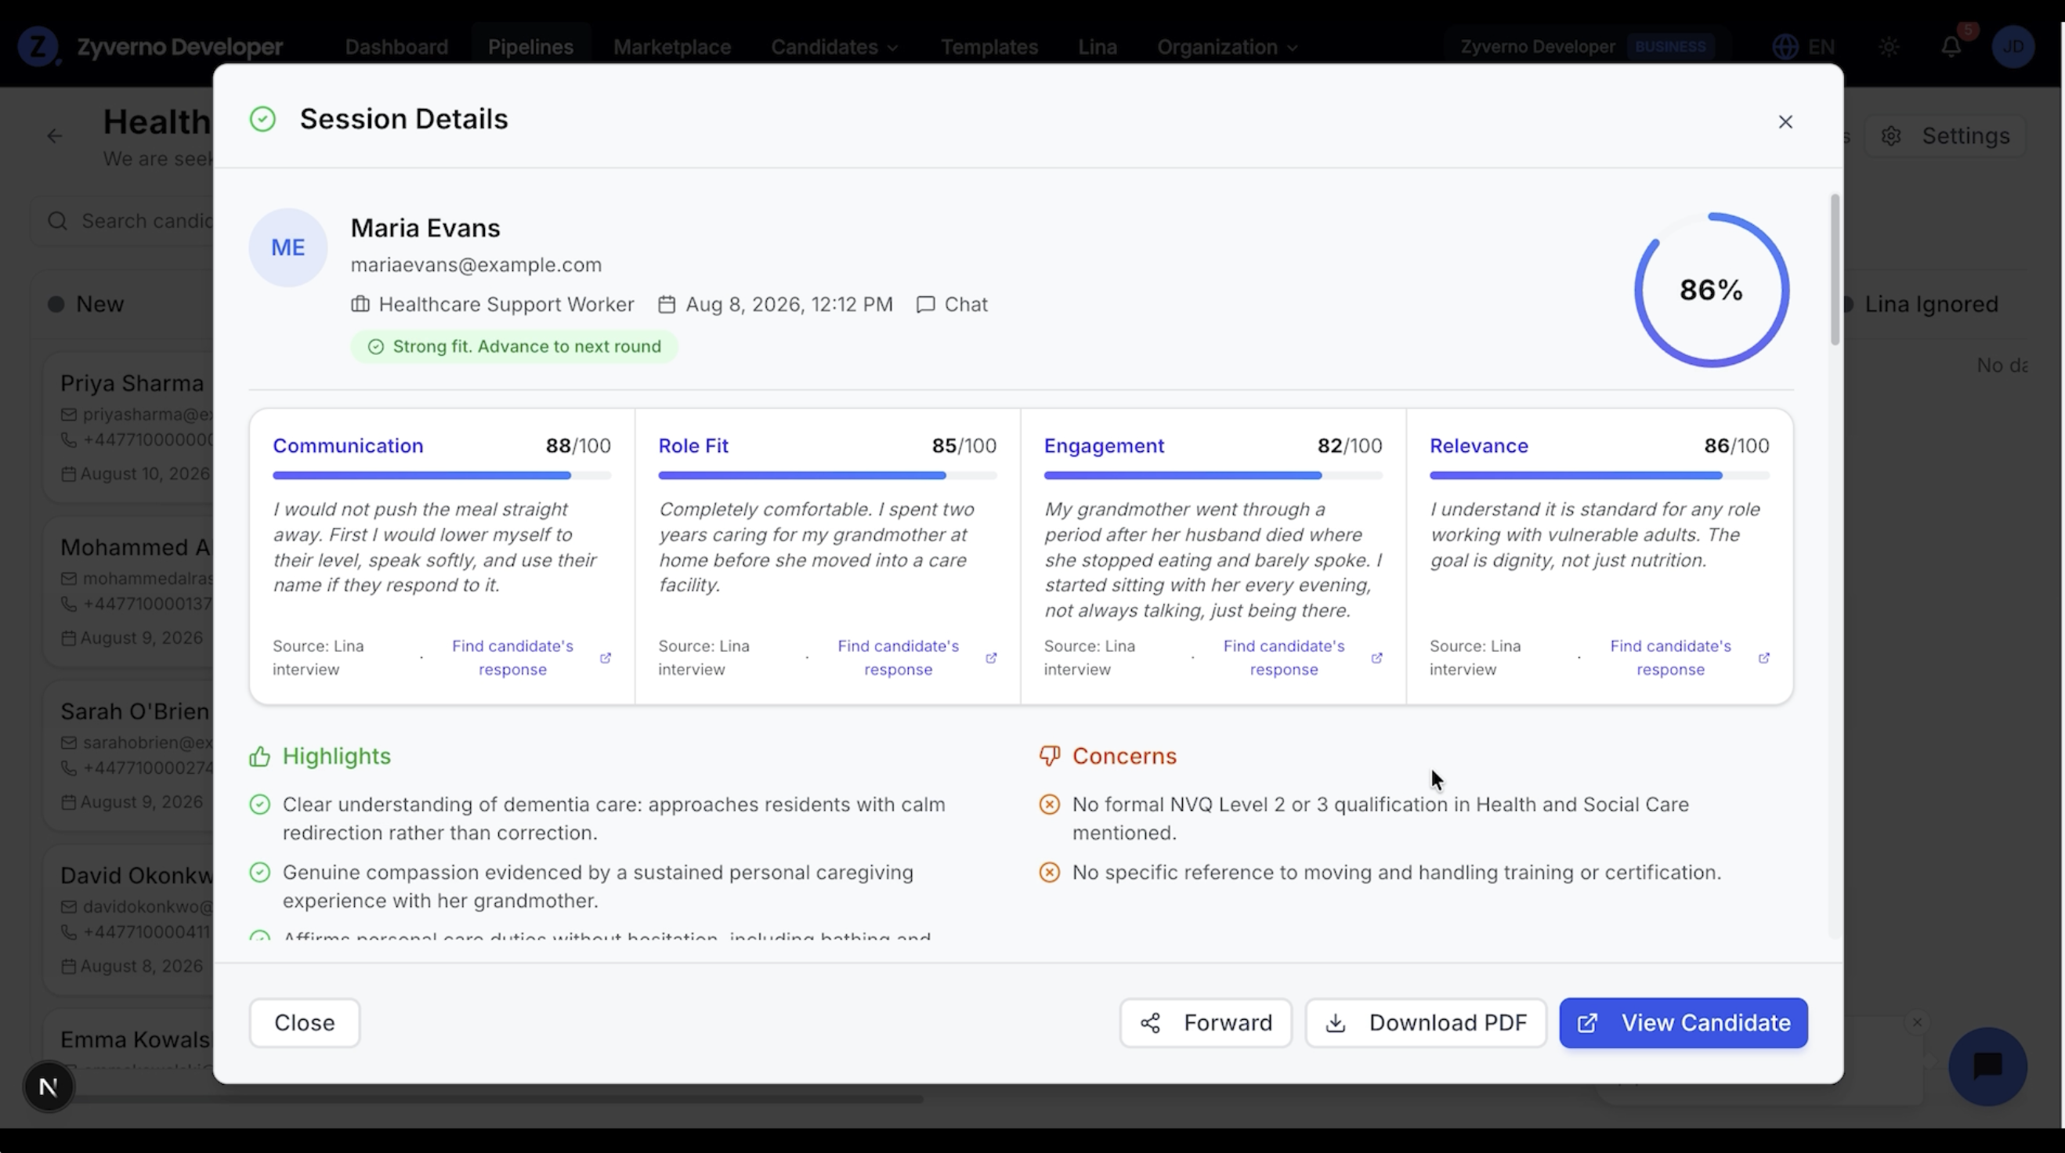Viewport: 2065px width, 1153px height.
Task: Click the briefcase icon by Healthcare Support Worker
Action: point(360,305)
